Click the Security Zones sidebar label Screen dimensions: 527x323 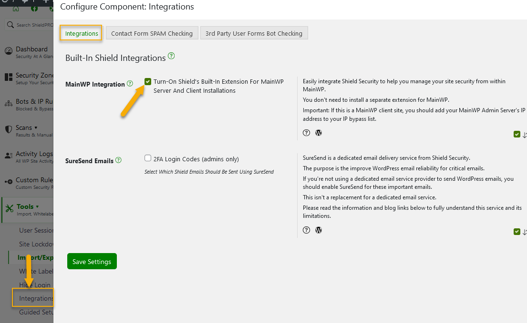[x=34, y=75]
